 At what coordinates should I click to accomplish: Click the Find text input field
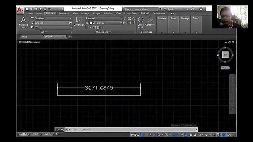(52, 23)
